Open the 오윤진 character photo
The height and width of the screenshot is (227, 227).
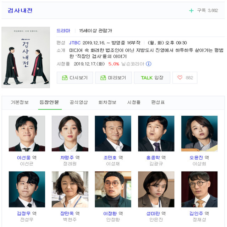[x=199, y=133]
